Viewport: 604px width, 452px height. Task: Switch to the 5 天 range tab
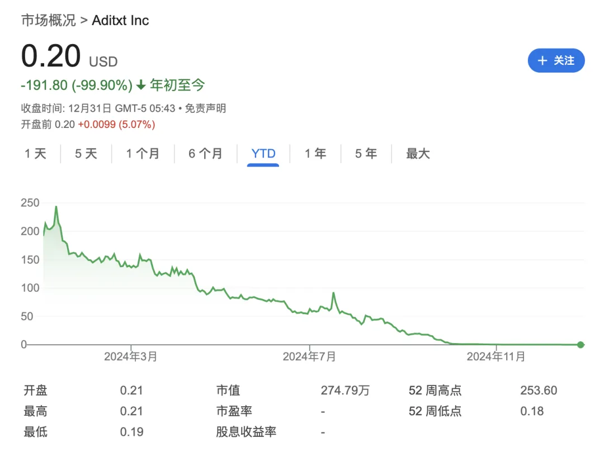(x=86, y=154)
